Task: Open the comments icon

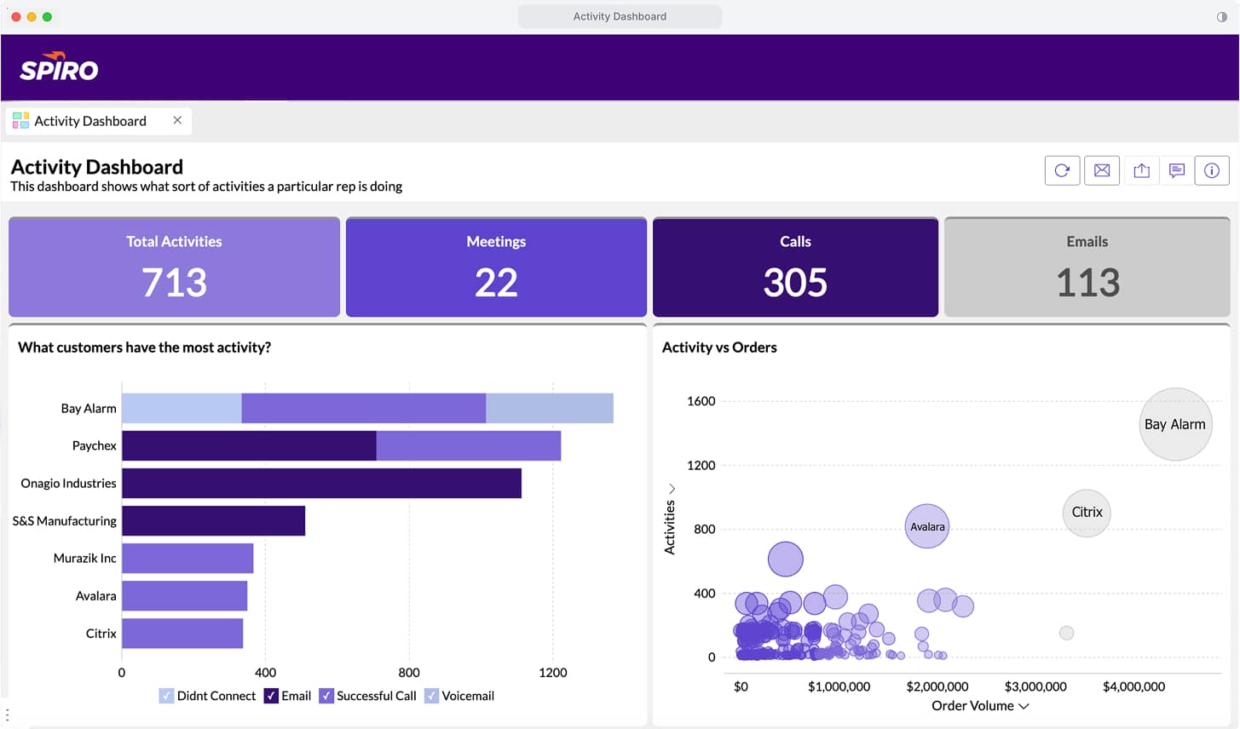Action: click(1177, 170)
